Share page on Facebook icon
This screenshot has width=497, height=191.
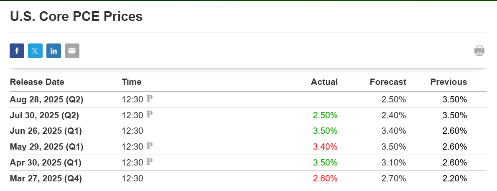pyautogui.click(x=17, y=51)
